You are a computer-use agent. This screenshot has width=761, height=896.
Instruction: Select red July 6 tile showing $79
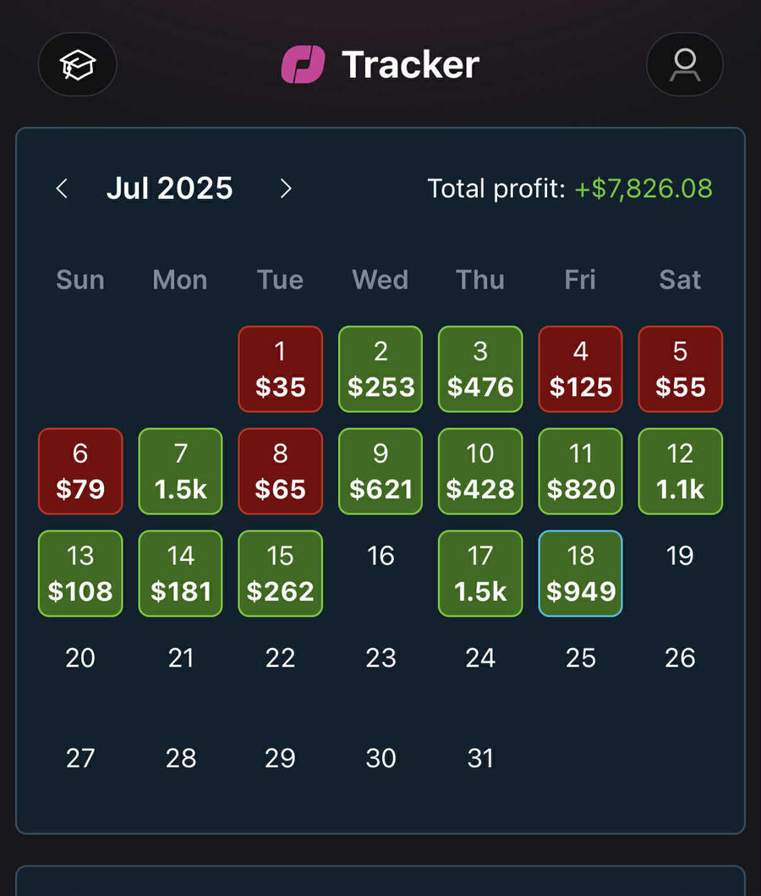pyautogui.click(x=80, y=471)
